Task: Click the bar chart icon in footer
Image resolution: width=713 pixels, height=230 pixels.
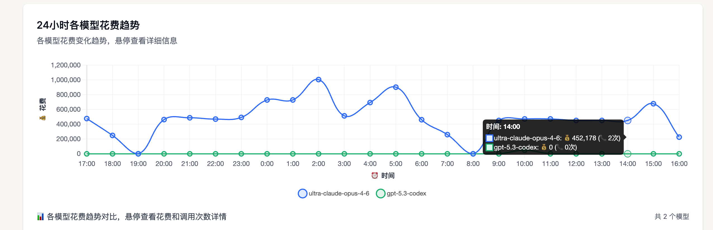Action: click(41, 216)
